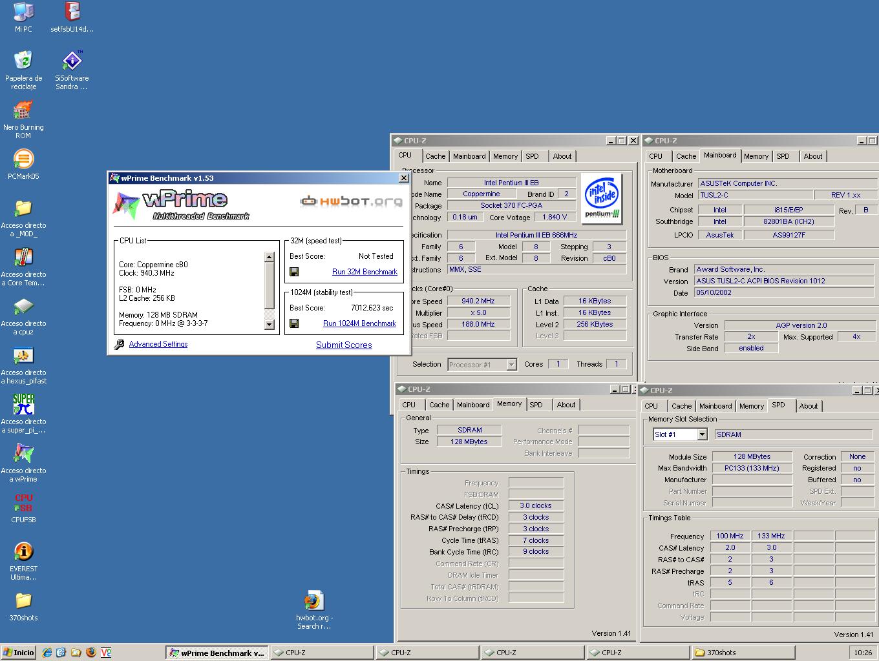The height and width of the screenshot is (661, 879).
Task: Open the _M0D_ folder shortcut
Action: point(23,207)
